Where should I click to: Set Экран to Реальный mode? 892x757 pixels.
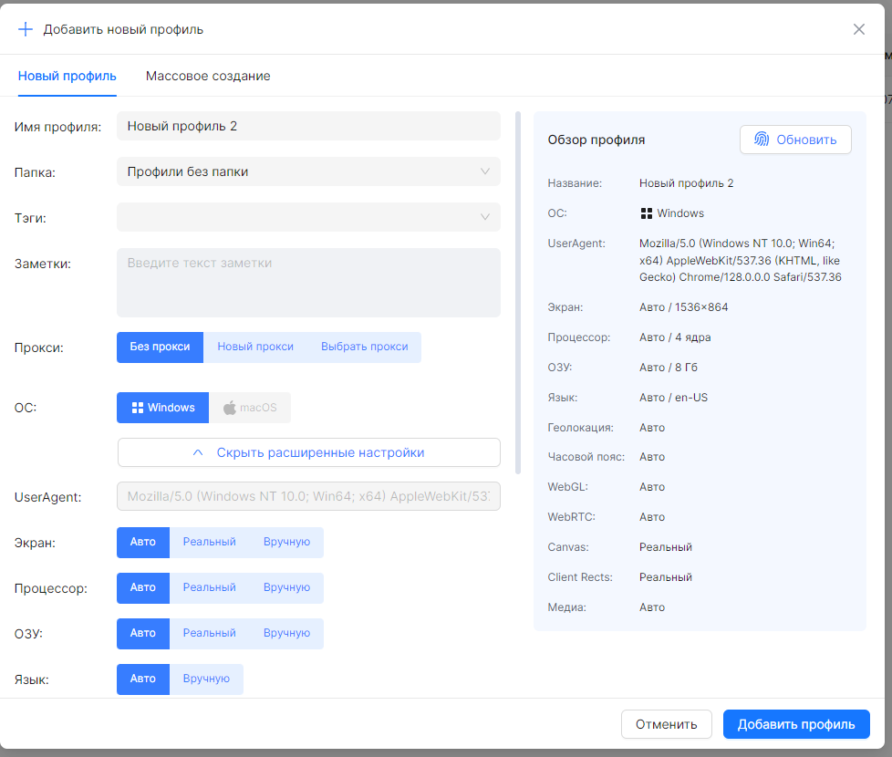click(209, 542)
